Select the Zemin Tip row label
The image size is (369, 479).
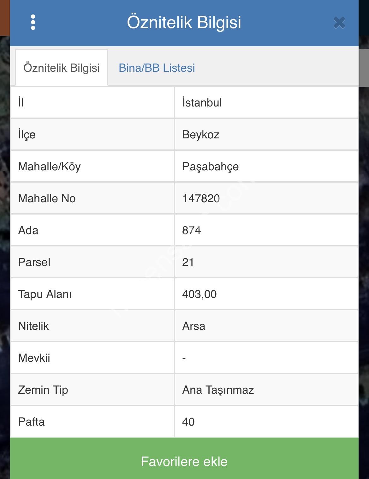[x=43, y=390]
